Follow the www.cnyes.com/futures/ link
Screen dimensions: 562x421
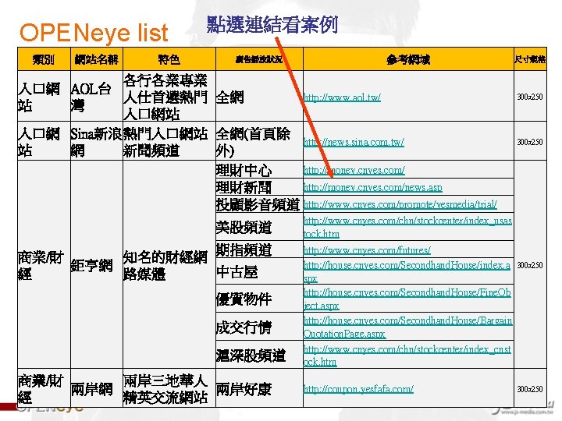click(x=367, y=249)
